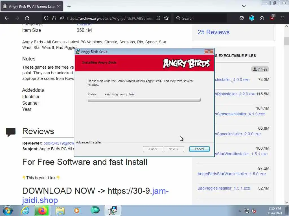Click the Reviews speech bubble icon
The height and width of the screenshot is (216, 289).
coord(11,132)
